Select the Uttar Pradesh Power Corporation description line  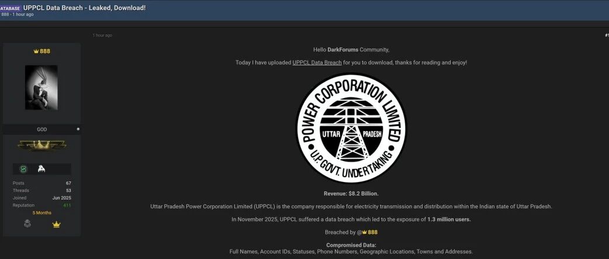point(351,206)
